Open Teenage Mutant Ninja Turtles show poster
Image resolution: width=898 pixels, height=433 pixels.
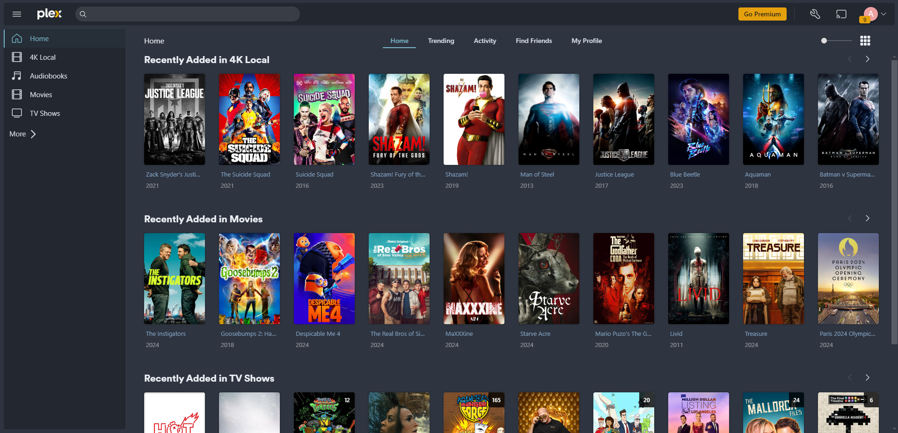[324, 412]
